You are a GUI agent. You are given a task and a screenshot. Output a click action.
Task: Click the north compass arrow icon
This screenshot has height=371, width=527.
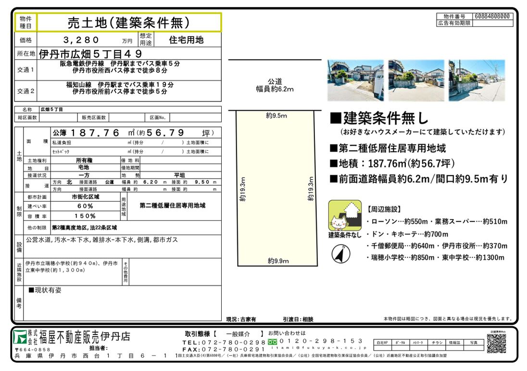point(340,254)
